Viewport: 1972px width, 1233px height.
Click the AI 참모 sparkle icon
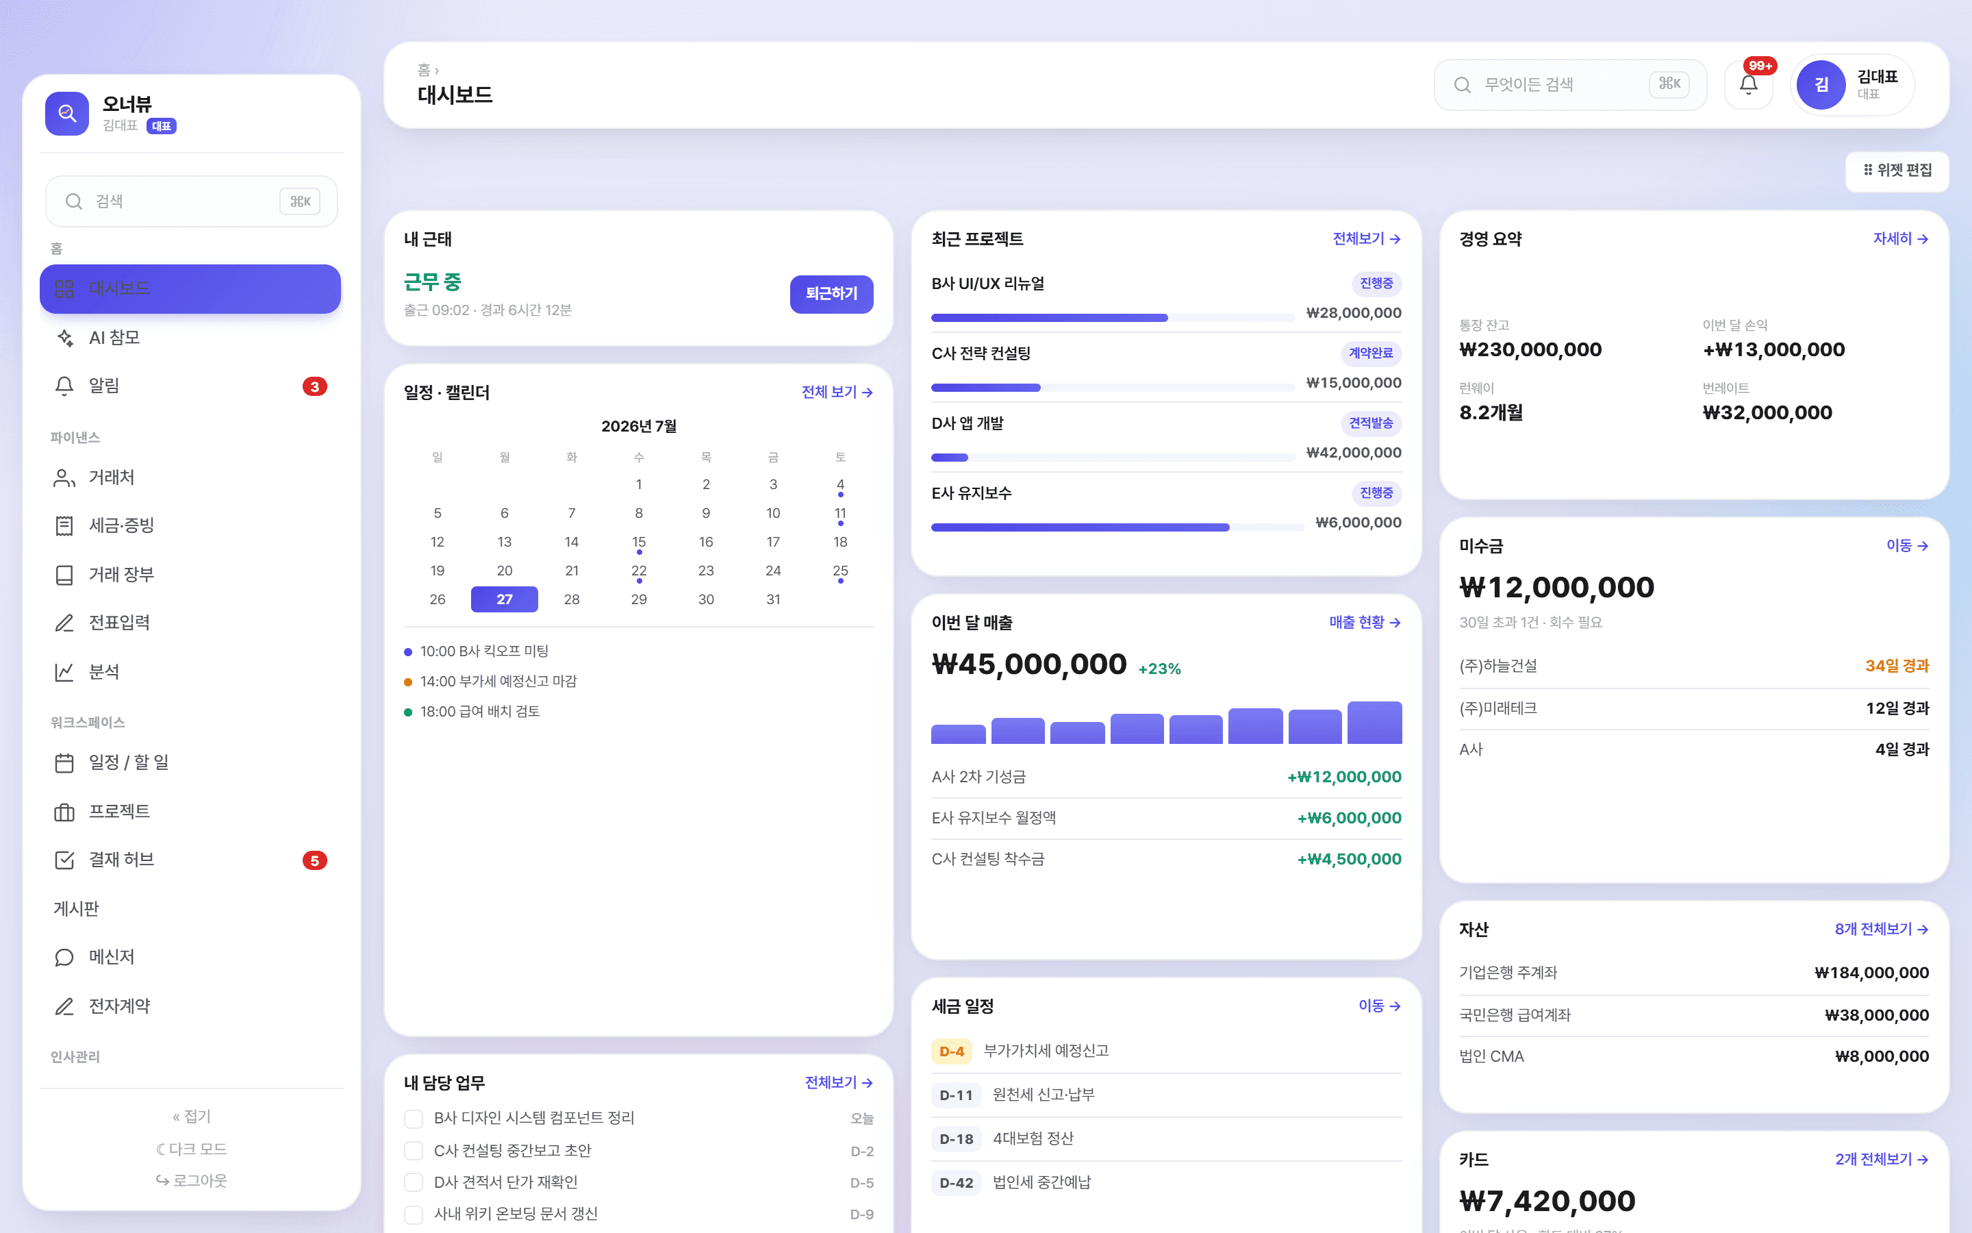[x=64, y=338]
